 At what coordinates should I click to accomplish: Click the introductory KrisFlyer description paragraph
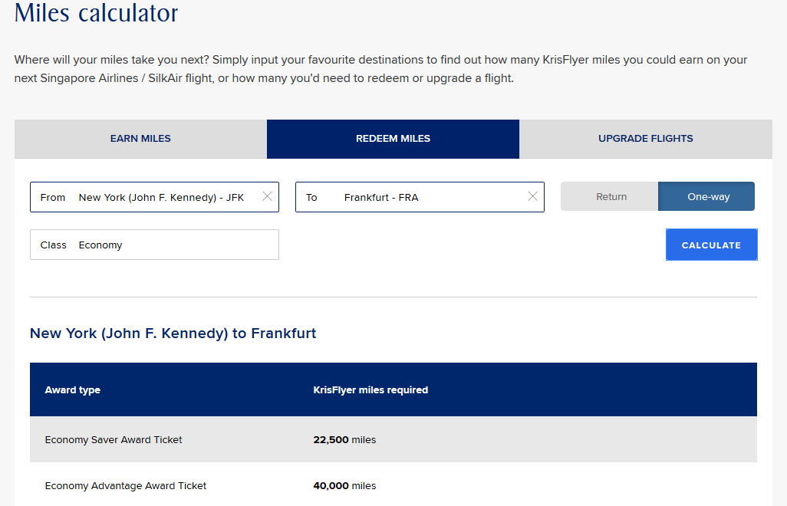pyautogui.click(x=380, y=69)
